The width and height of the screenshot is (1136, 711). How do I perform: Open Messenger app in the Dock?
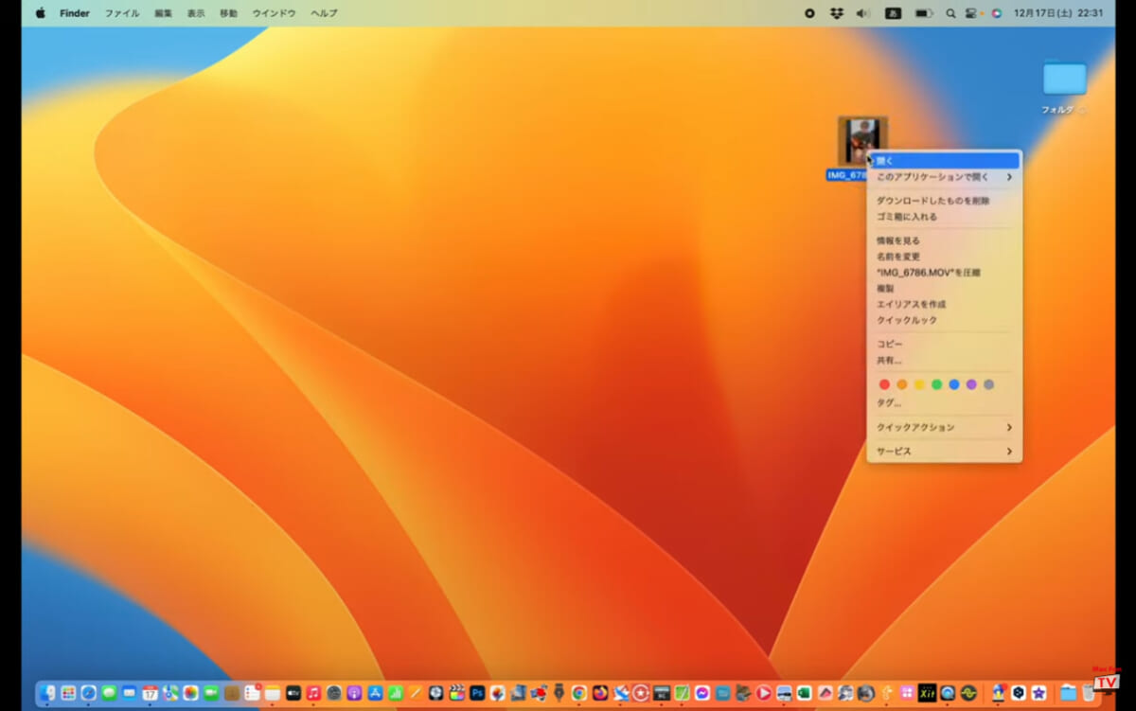coord(702,693)
